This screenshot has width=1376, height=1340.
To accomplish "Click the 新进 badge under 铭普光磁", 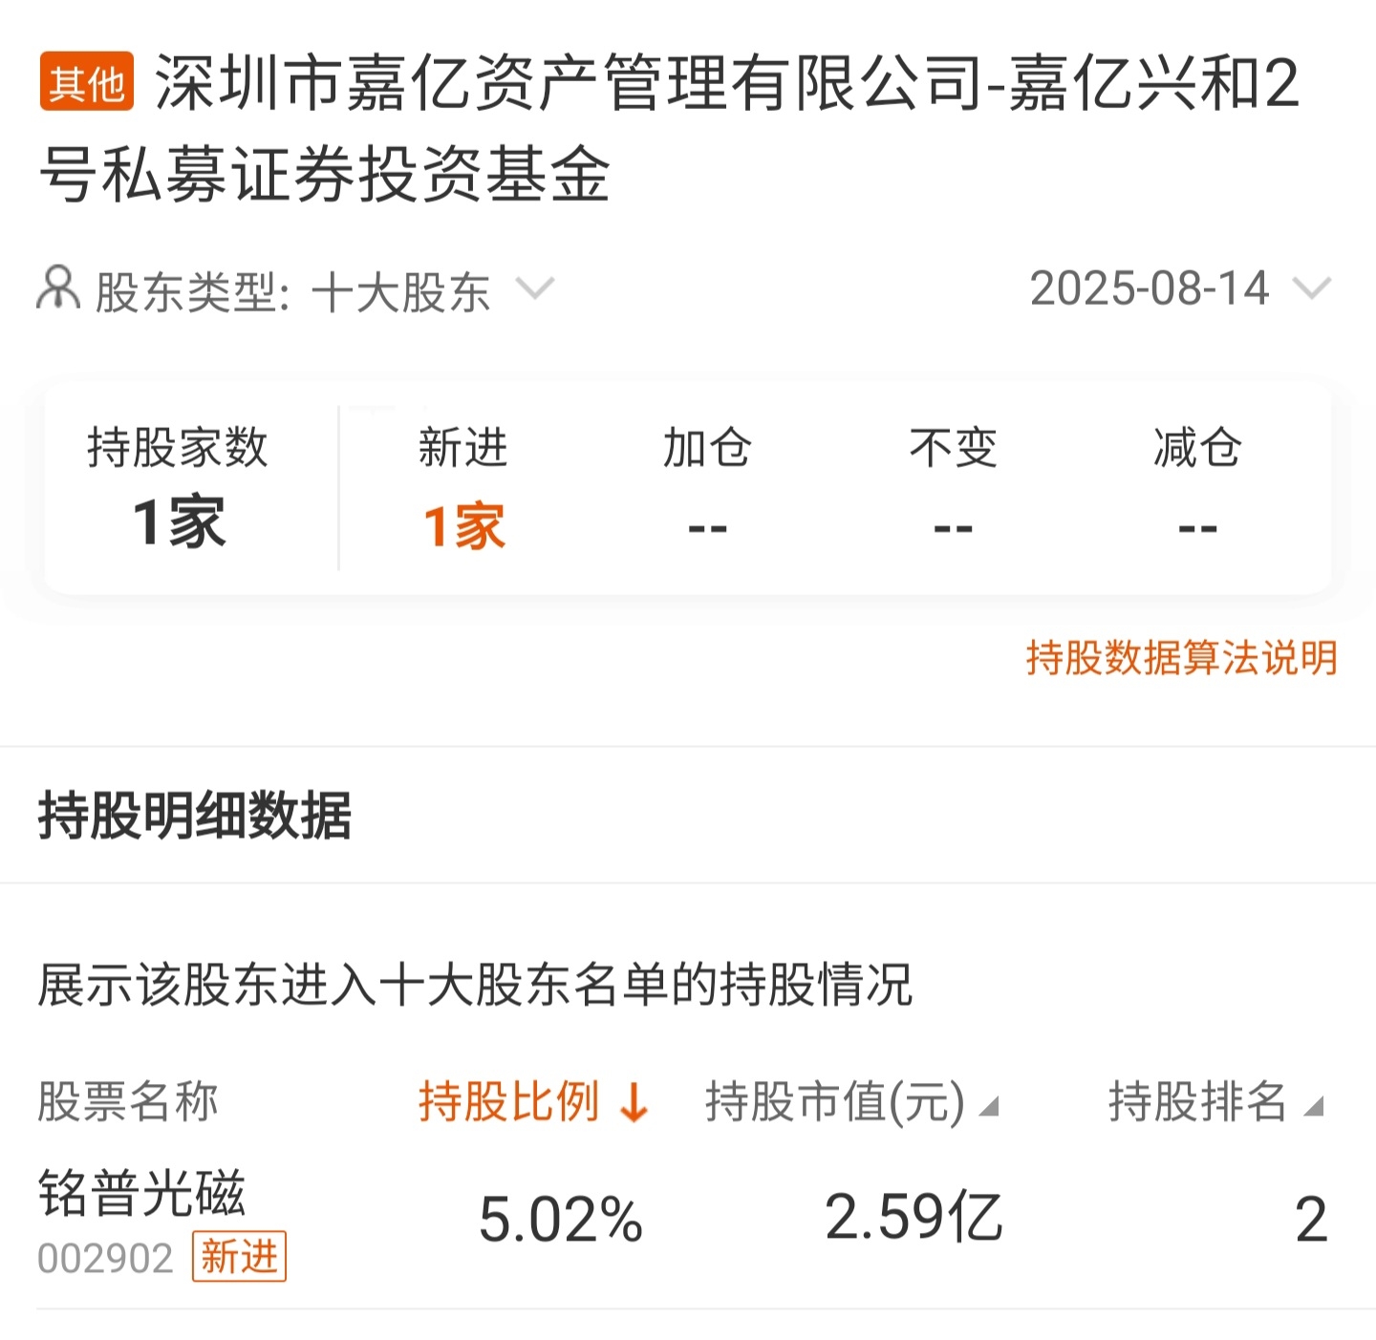I will 239,1257.
